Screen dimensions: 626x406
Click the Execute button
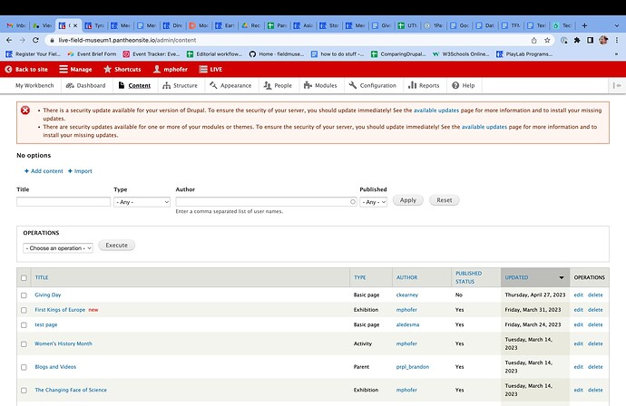click(116, 246)
